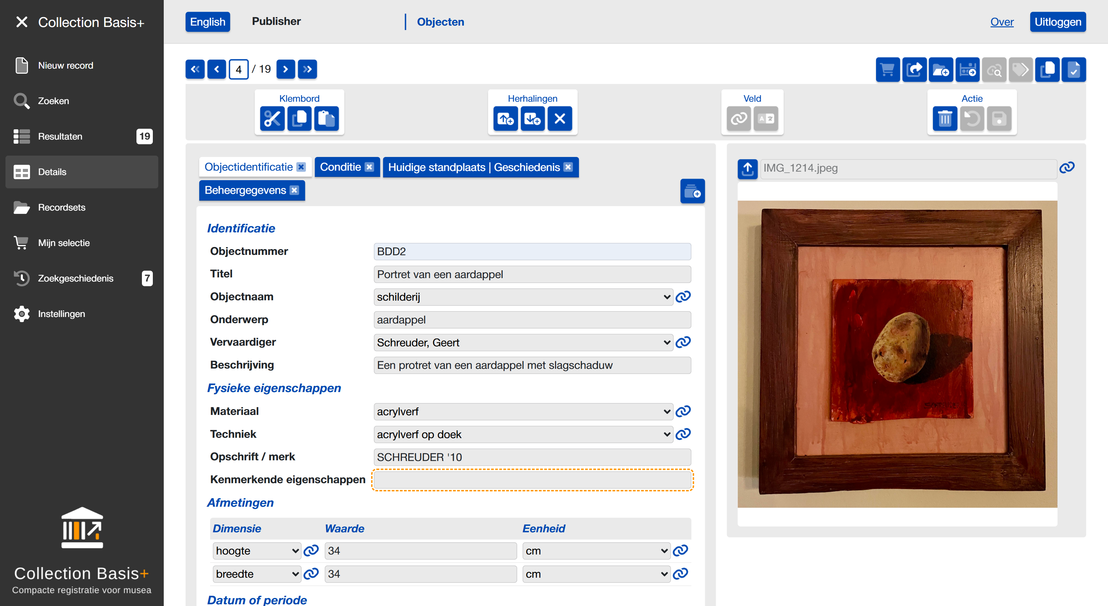The image size is (1108, 606).
Task: Open the hoogte dimension dropdown
Action: tap(257, 551)
